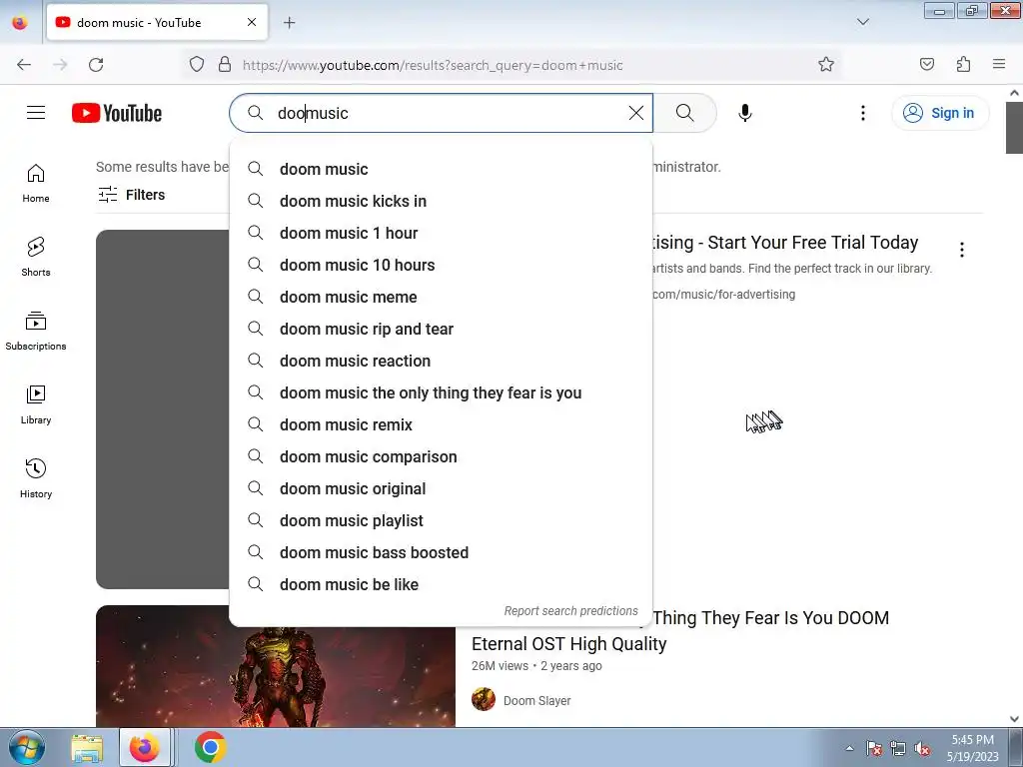
Task: Select suggestion "doom music rip and tear"
Action: point(441,329)
